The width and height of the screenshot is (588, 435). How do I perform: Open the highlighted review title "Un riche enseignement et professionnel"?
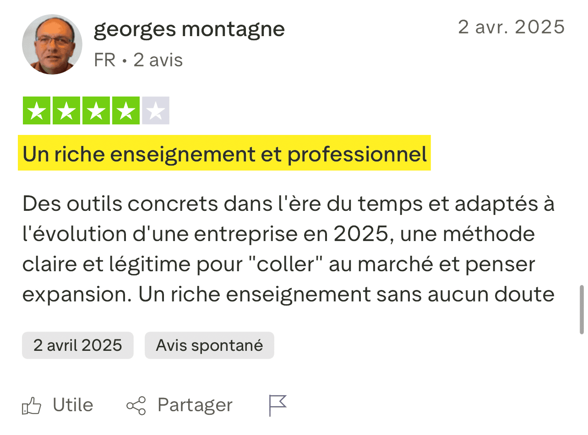click(x=224, y=154)
